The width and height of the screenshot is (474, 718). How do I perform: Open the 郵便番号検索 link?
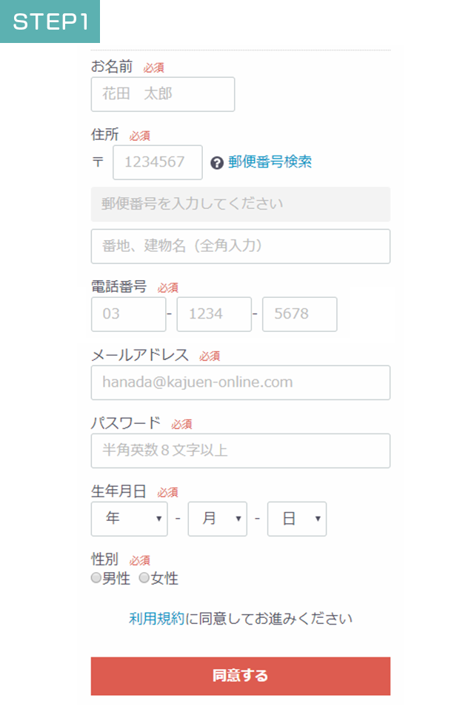pos(270,162)
